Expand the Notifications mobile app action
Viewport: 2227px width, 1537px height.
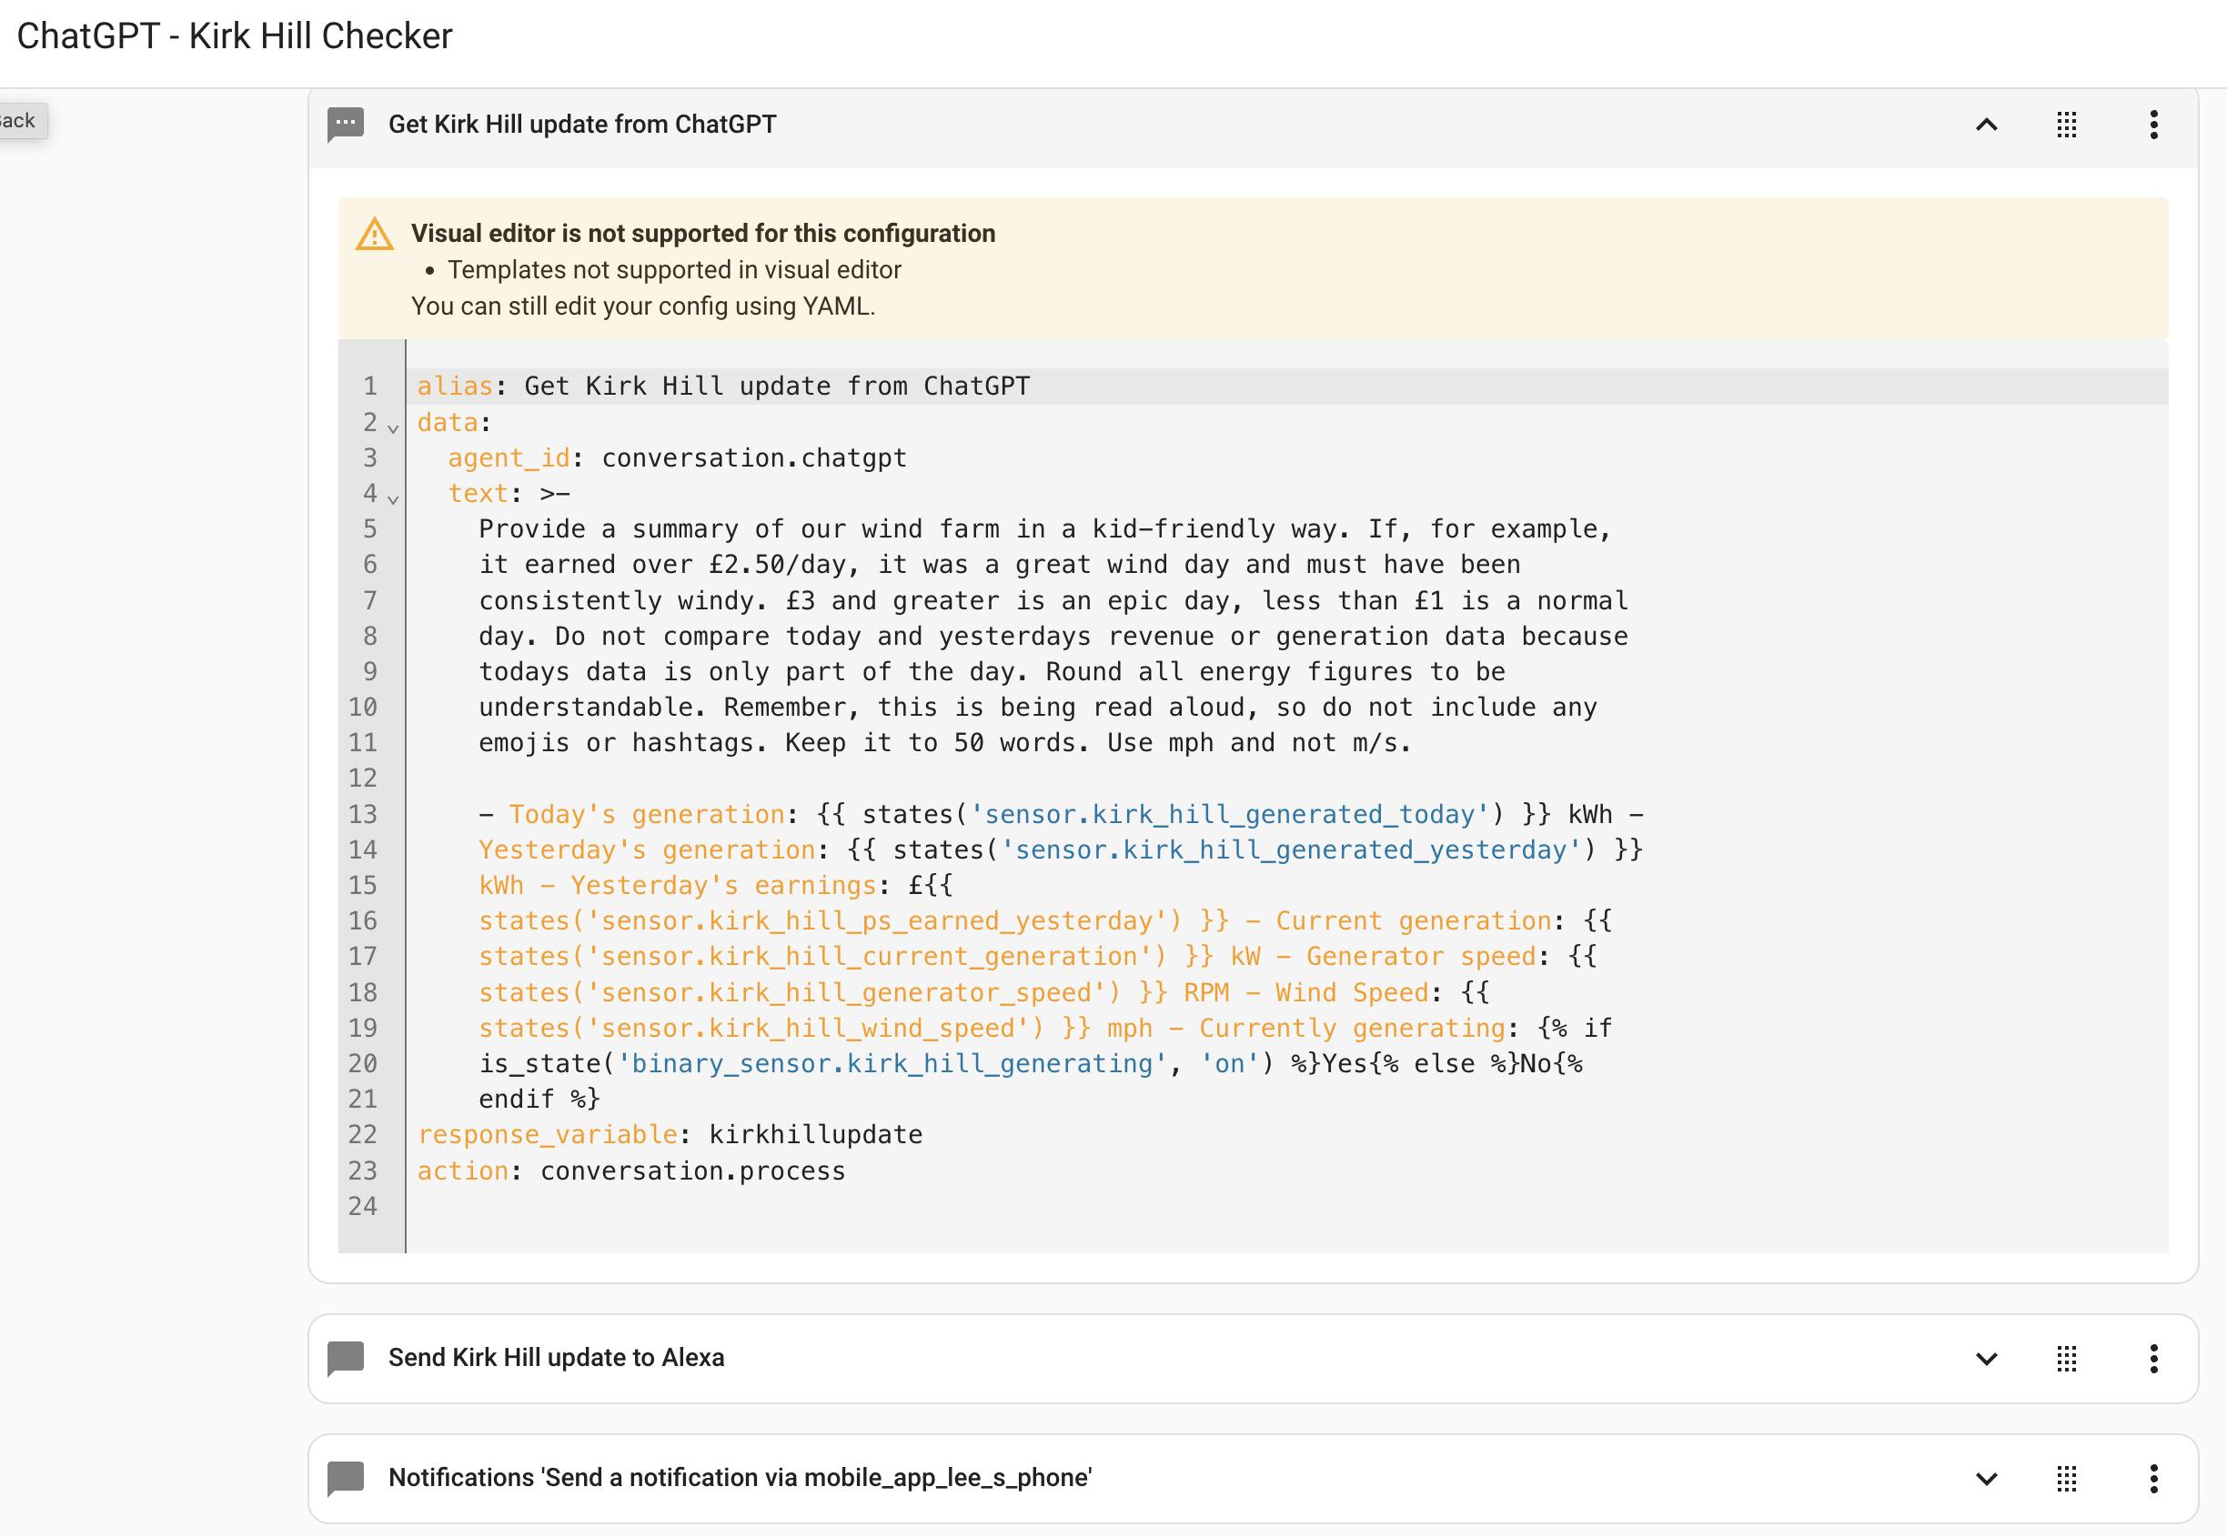1986,1478
